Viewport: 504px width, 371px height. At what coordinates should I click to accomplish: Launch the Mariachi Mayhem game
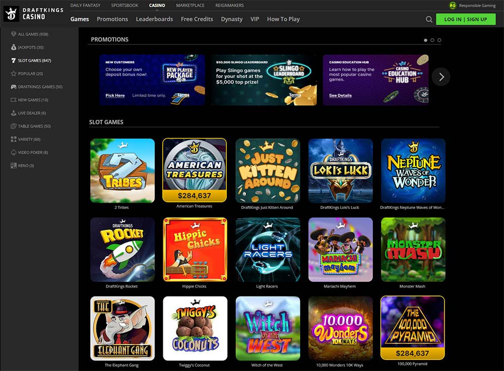[x=340, y=250]
